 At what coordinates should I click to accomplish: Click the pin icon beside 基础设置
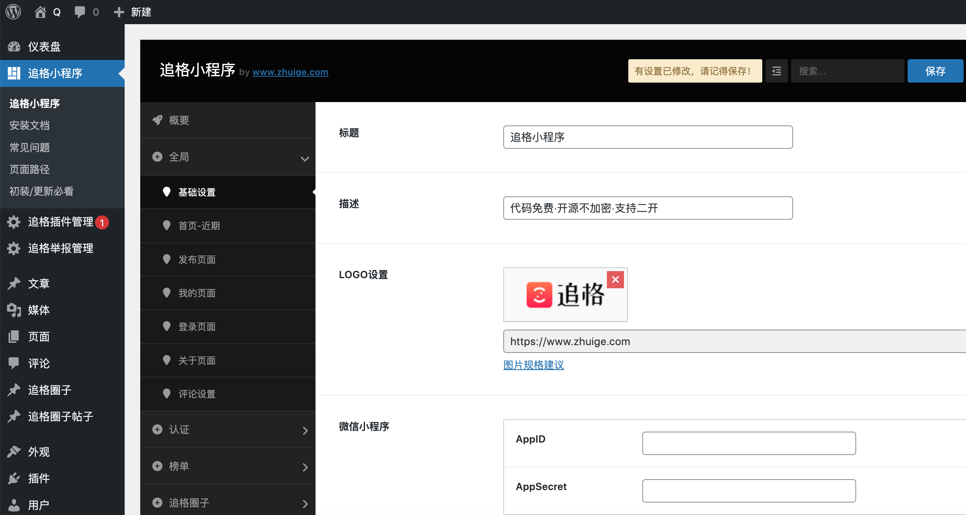(x=167, y=192)
